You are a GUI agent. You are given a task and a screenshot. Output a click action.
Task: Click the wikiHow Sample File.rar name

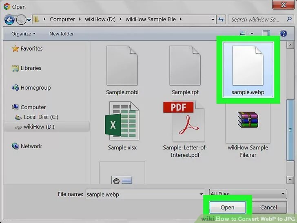point(248,151)
